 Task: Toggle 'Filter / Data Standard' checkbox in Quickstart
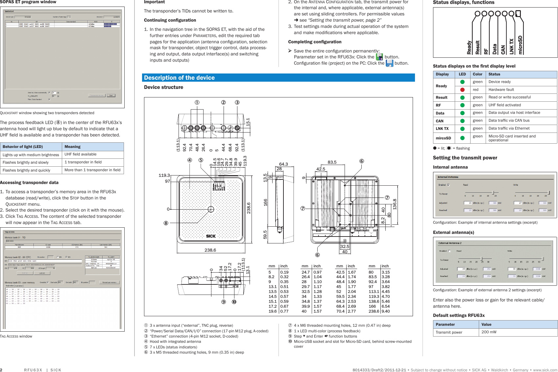[49, 99]
